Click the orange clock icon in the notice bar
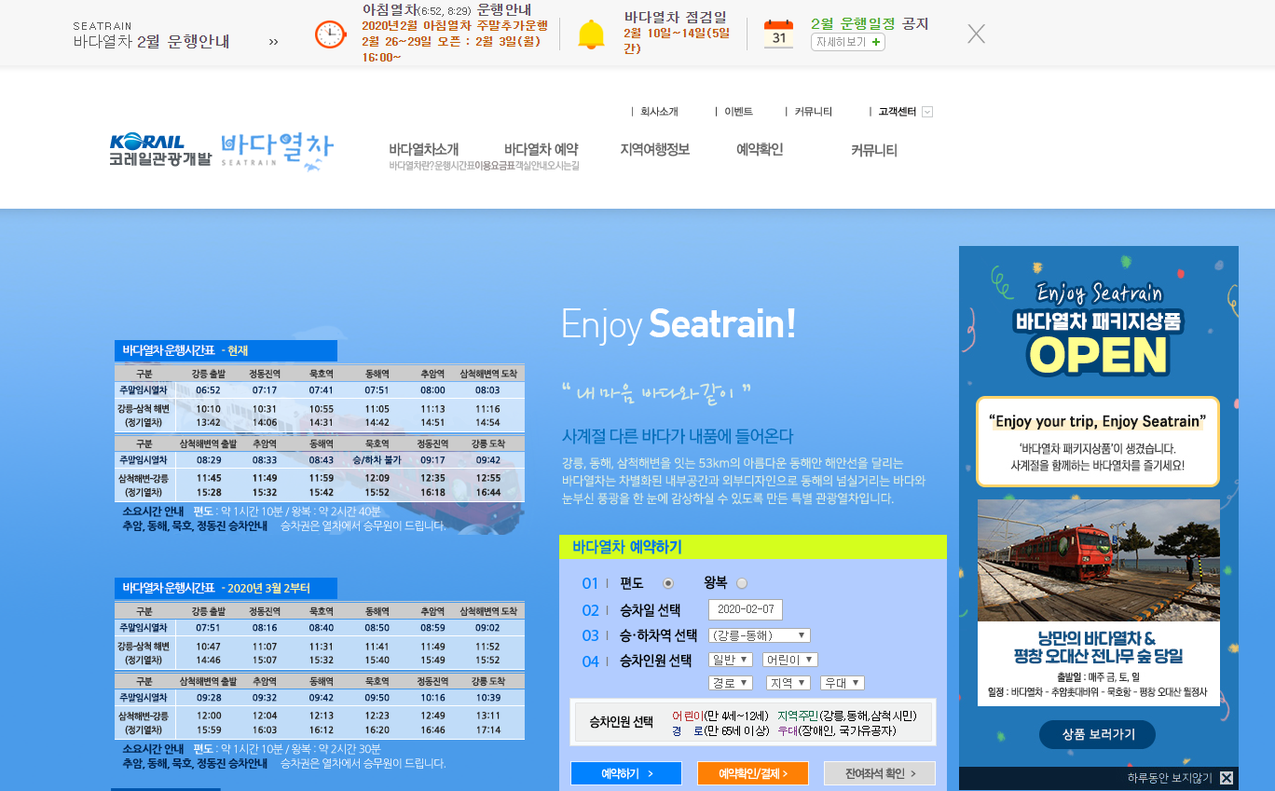This screenshot has height=791, width=1275. (x=330, y=34)
